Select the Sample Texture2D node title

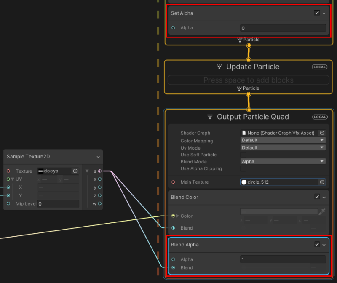[x=28, y=156]
